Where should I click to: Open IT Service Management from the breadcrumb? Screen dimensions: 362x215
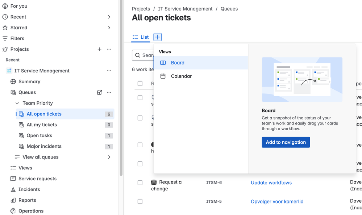(185, 9)
